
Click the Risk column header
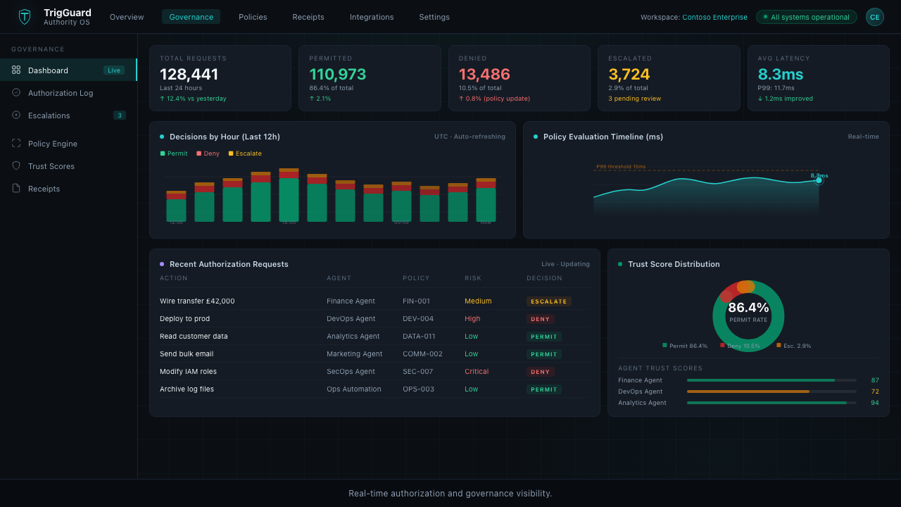click(473, 278)
